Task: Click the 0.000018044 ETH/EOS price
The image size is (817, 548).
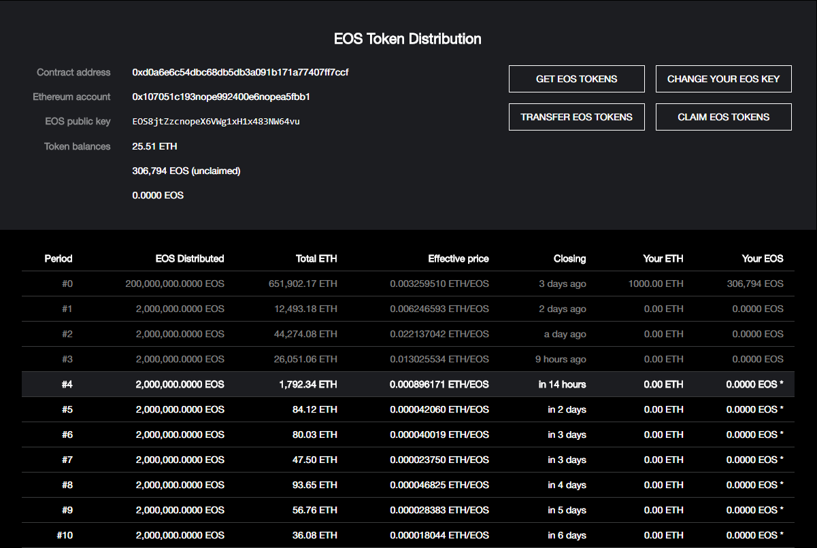Action: (439, 535)
